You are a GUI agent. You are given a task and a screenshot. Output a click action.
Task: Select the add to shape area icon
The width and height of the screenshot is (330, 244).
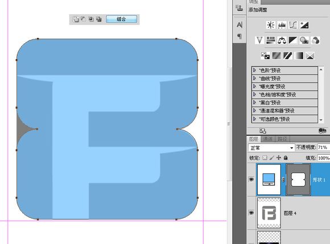click(75, 19)
